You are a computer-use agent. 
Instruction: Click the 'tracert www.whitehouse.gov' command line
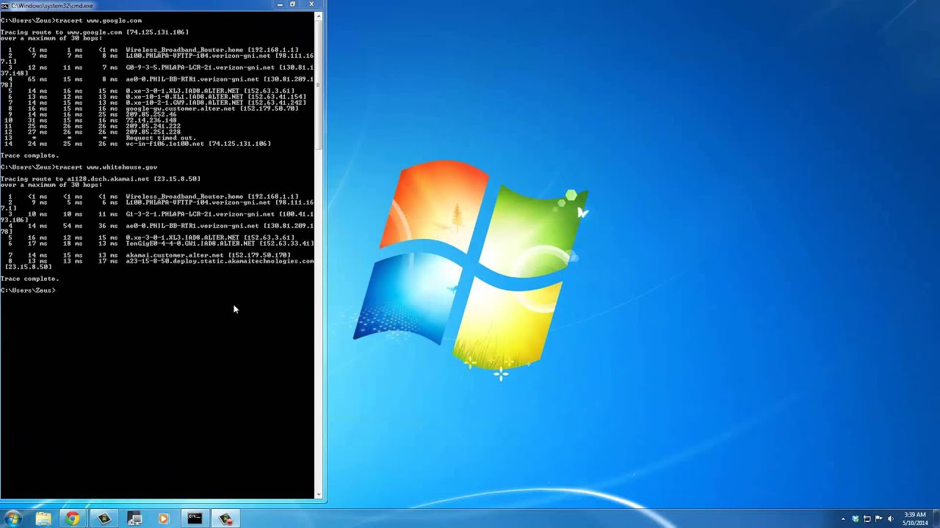[79, 167]
